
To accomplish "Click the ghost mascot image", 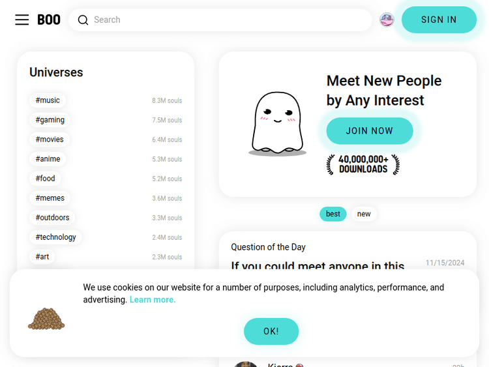I will [x=277, y=124].
